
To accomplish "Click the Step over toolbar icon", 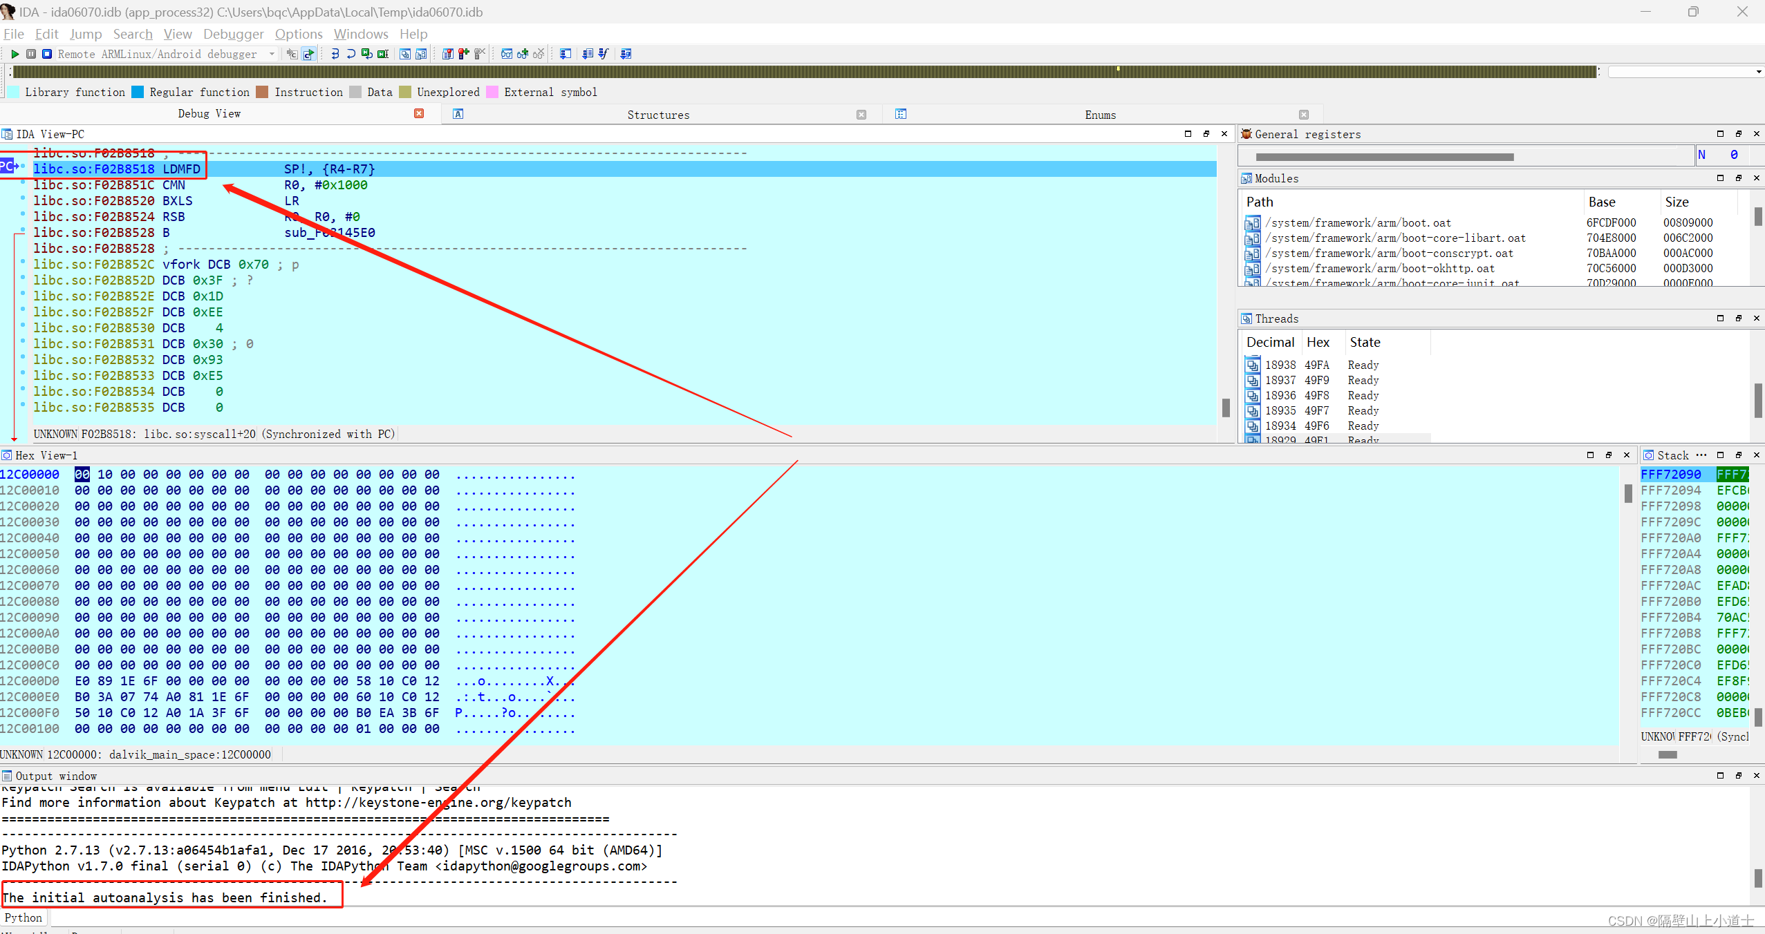I will coord(351,54).
